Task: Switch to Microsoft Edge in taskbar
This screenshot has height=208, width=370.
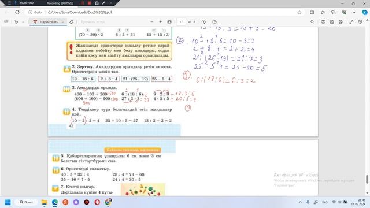Action: pos(55,202)
